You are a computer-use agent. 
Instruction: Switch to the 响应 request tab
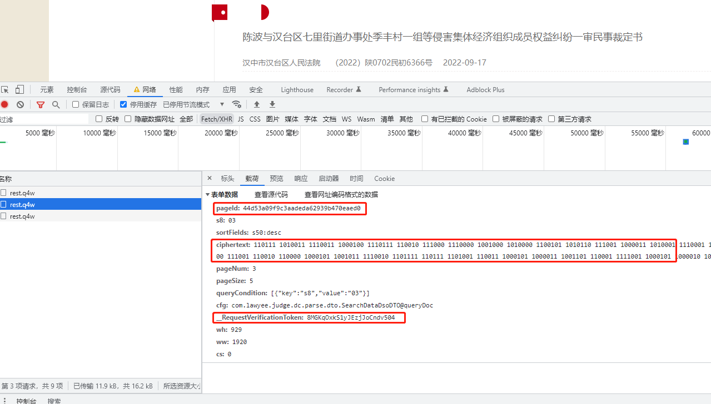tap(301, 178)
